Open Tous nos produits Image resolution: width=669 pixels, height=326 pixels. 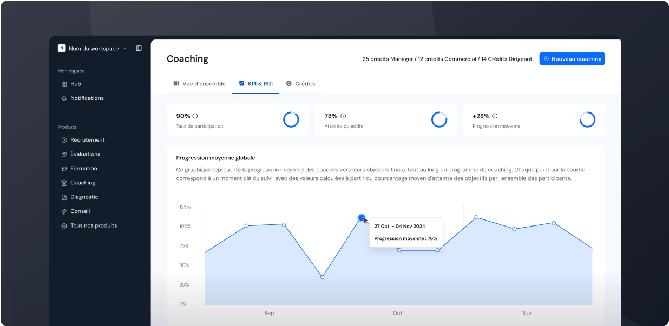[93, 225]
